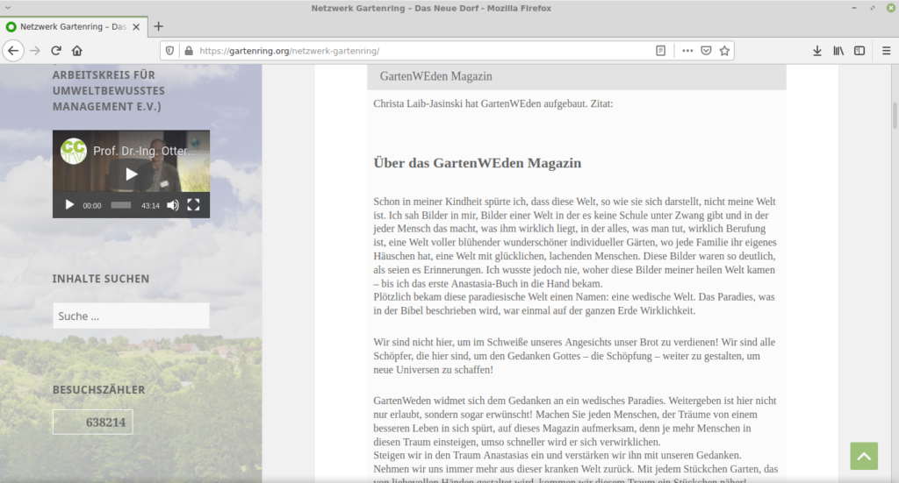Image resolution: width=899 pixels, height=483 pixels.
Task: Click the INHALTE SUCHEN heading
Action: tap(101, 279)
